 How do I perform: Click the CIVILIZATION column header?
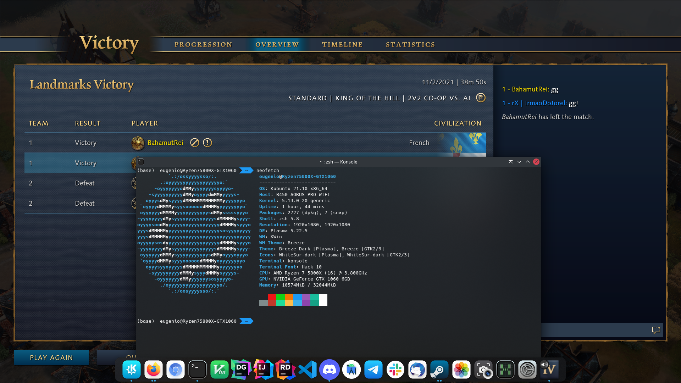458,123
